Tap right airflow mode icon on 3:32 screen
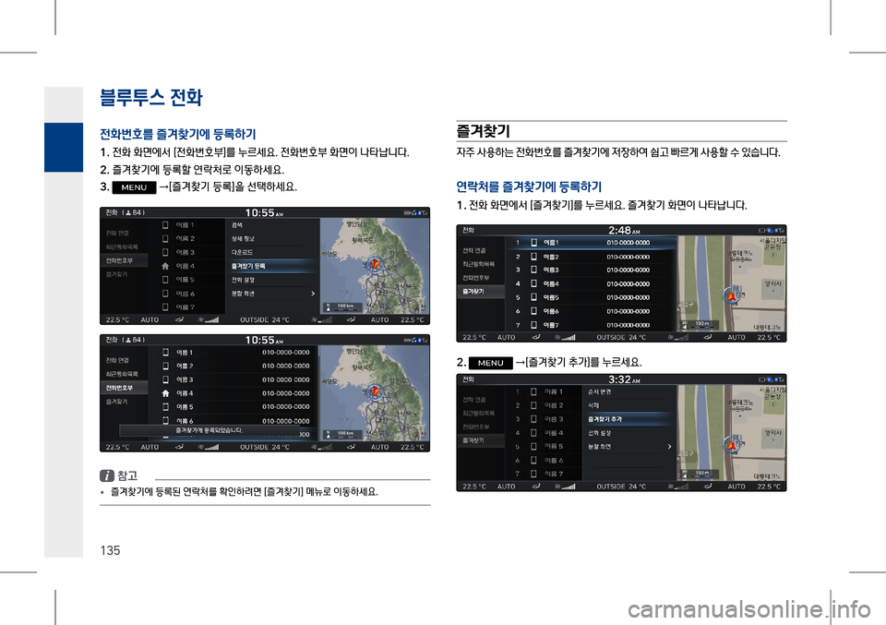The width and height of the screenshot is (886, 625). (x=708, y=487)
